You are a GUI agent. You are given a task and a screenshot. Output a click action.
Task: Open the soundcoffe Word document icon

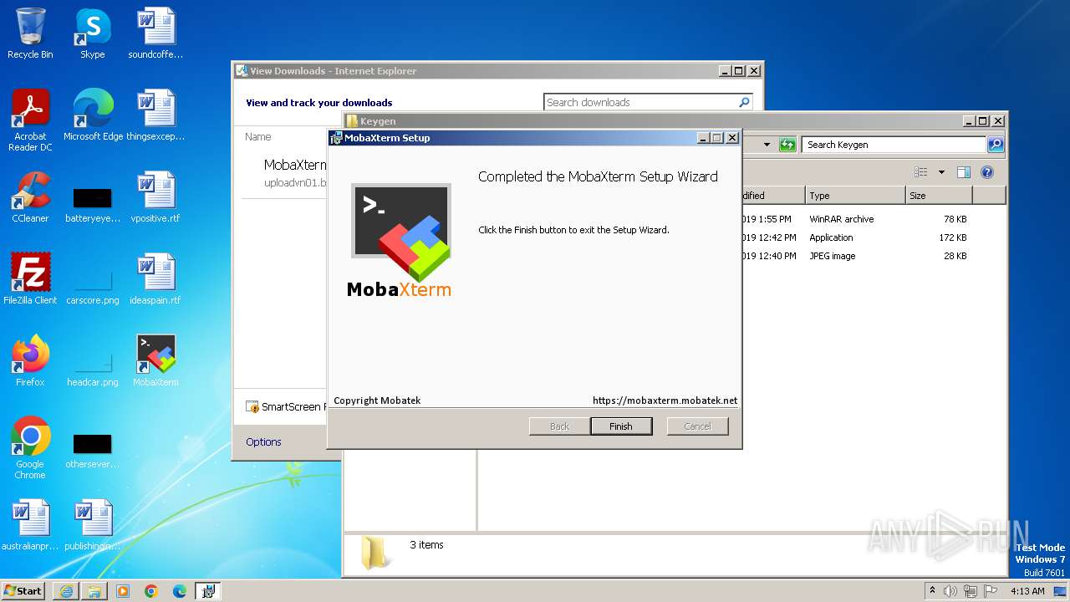pos(155,33)
